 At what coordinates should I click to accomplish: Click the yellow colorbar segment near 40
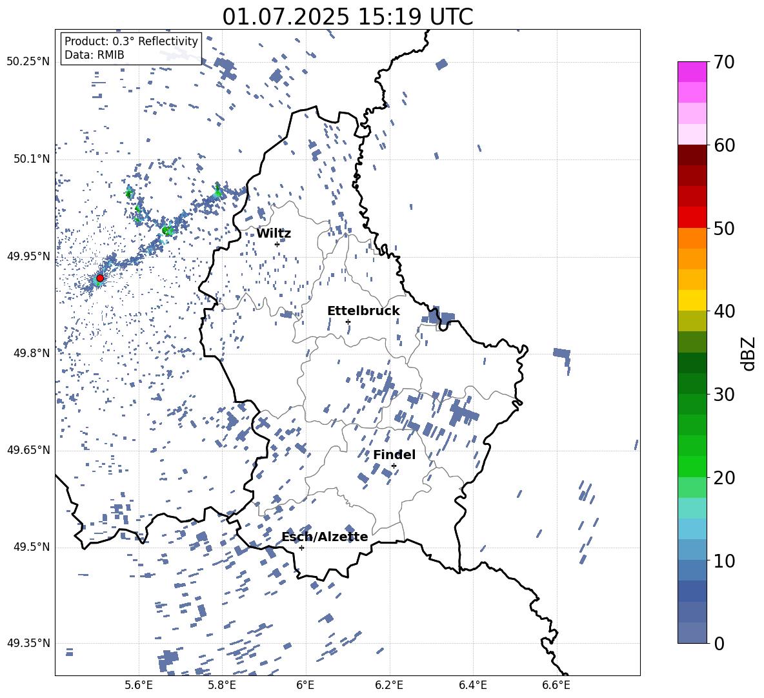(692, 301)
